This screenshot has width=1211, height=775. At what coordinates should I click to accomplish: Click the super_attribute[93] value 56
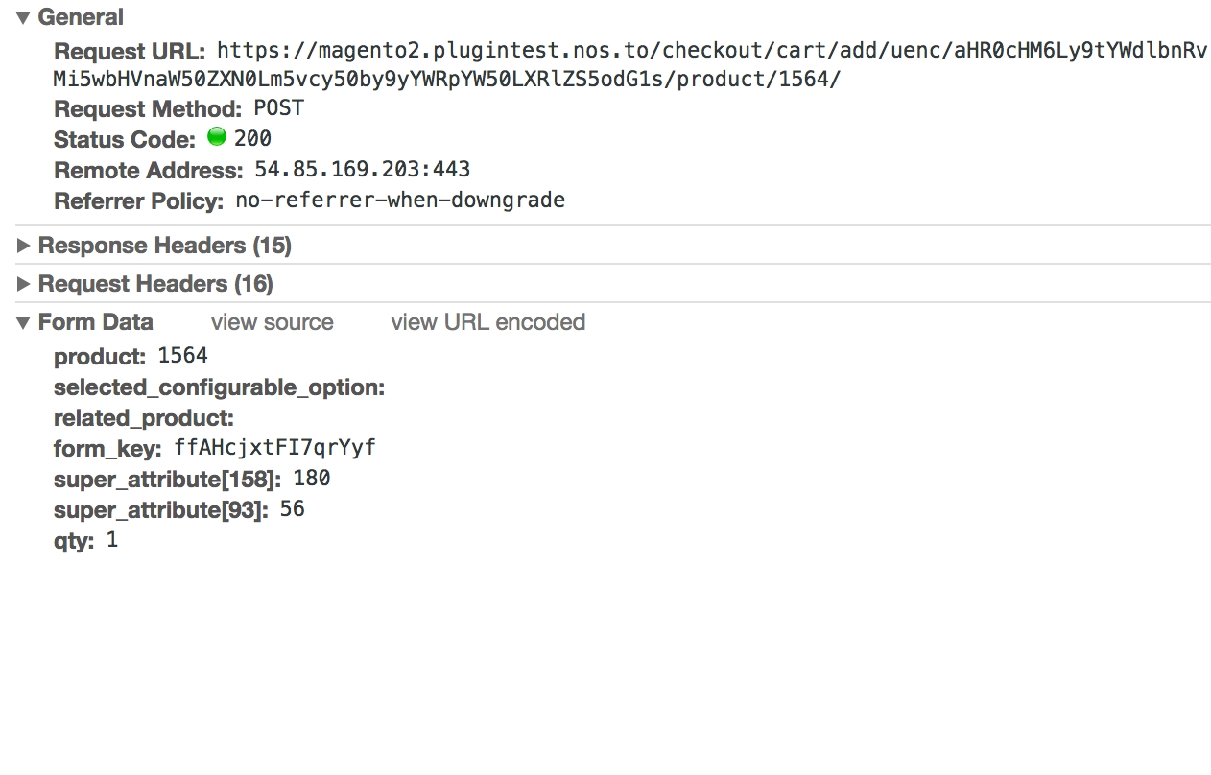coord(292,509)
